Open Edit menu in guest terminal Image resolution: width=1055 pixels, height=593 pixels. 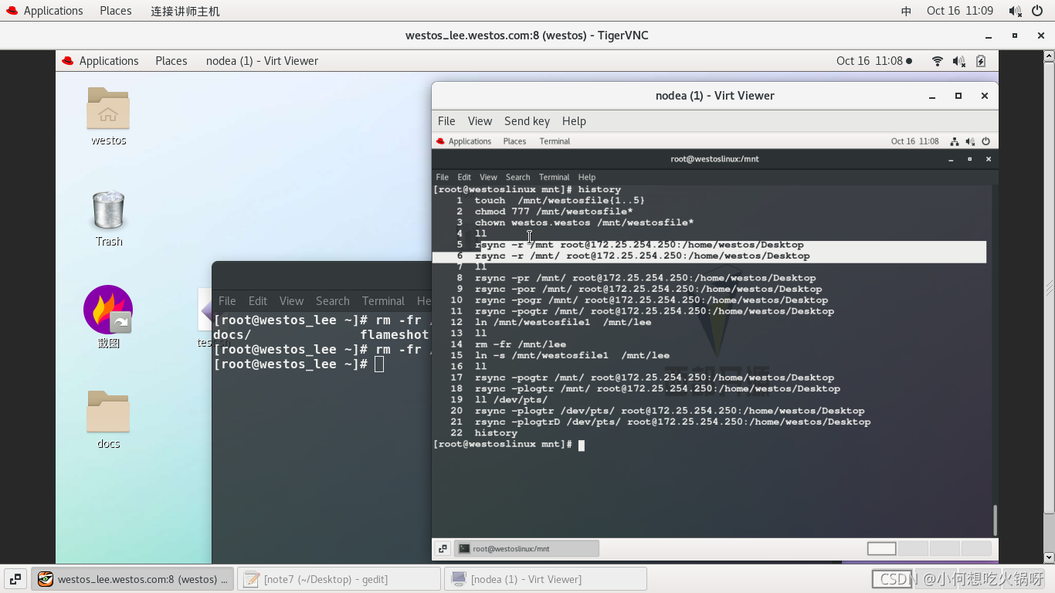tap(464, 177)
